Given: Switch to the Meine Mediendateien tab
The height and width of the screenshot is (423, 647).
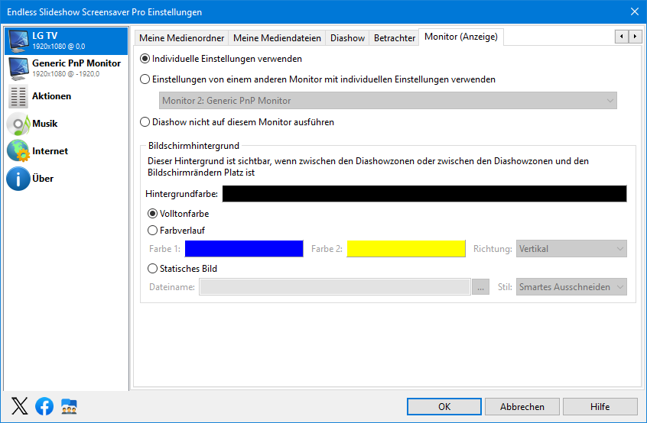Looking at the screenshot, I should pyautogui.click(x=277, y=38).
